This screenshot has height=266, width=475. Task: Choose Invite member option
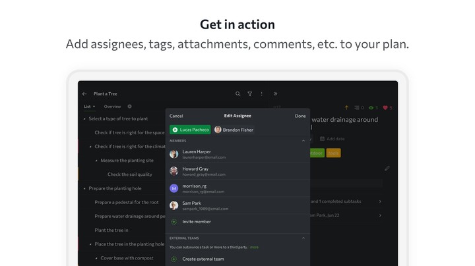197,222
